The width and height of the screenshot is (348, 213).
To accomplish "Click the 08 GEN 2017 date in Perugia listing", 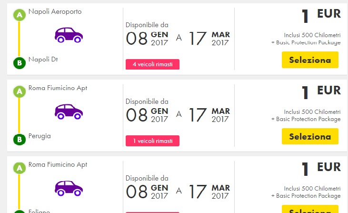I will point(147,114).
